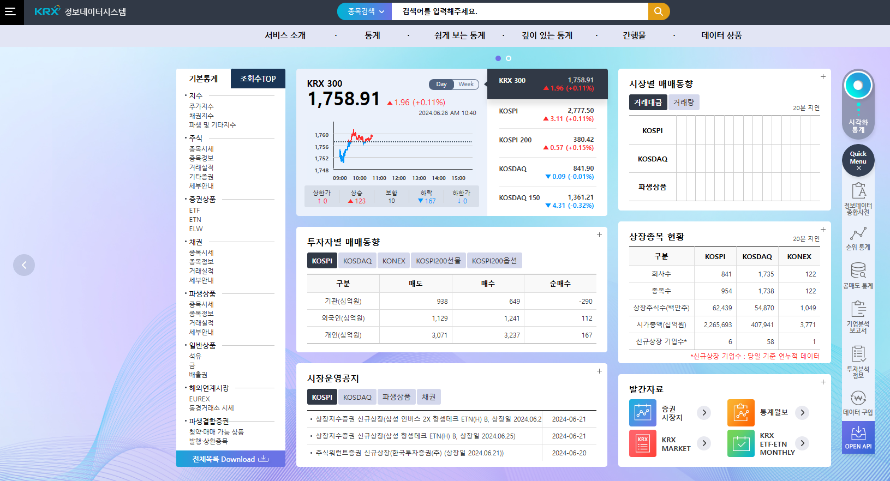Open ETF link under 증권상품
This screenshot has height=481, width=890.
click(x=194, y=210)
